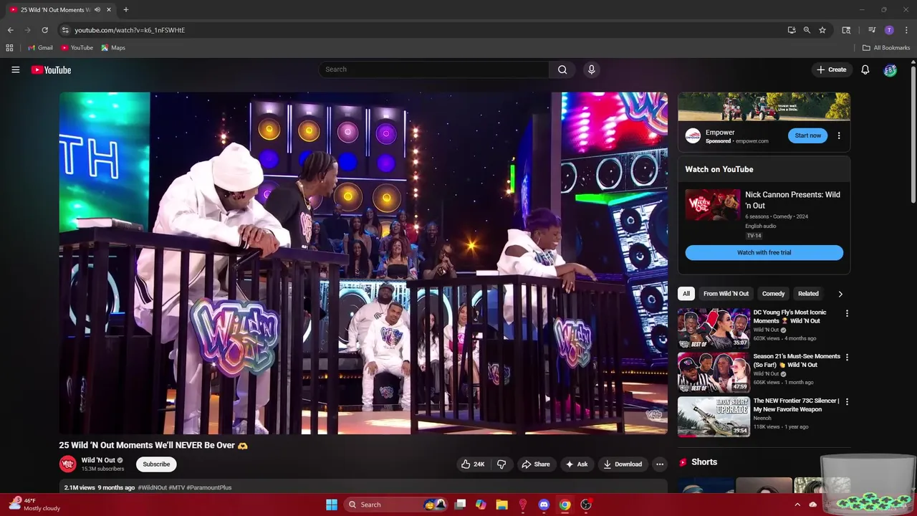
Task: Go to YouTube home via logo
Action: (x=51, y=70)
